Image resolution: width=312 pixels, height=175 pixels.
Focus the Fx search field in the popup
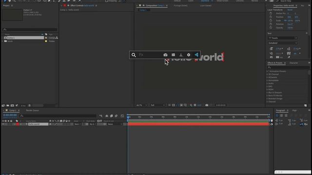(149, 55)
